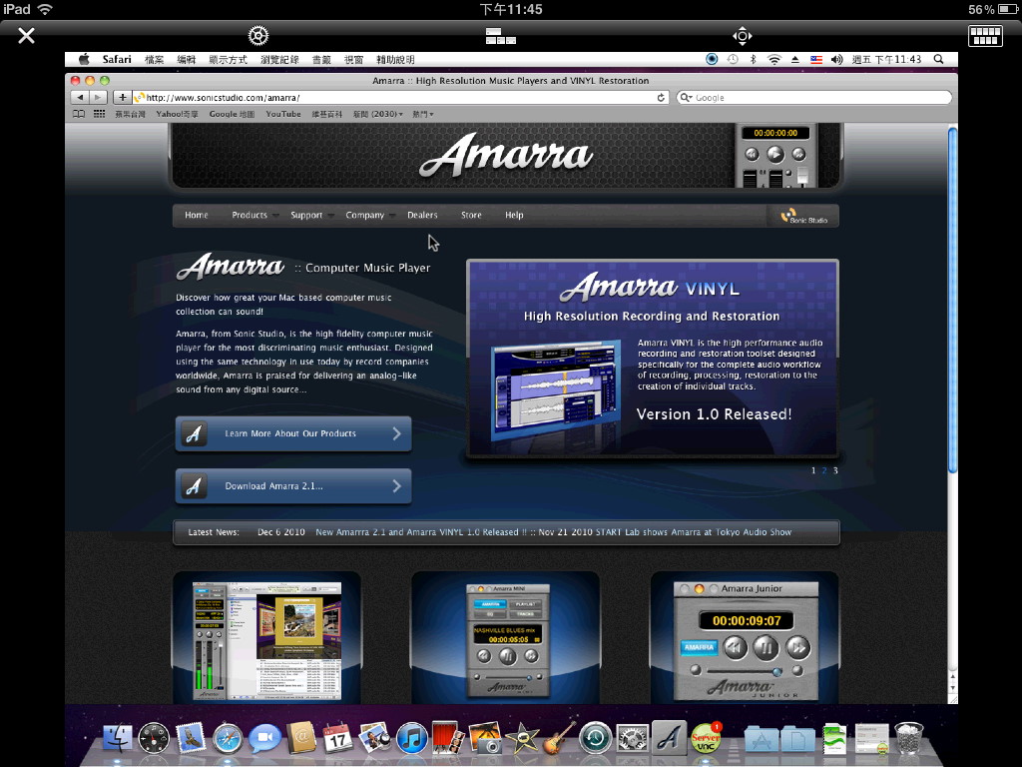Expand the 新聞 (2030) bookmarks folder
The width and height of the screenshot is (1022, 767).
[x=378, y=114]
